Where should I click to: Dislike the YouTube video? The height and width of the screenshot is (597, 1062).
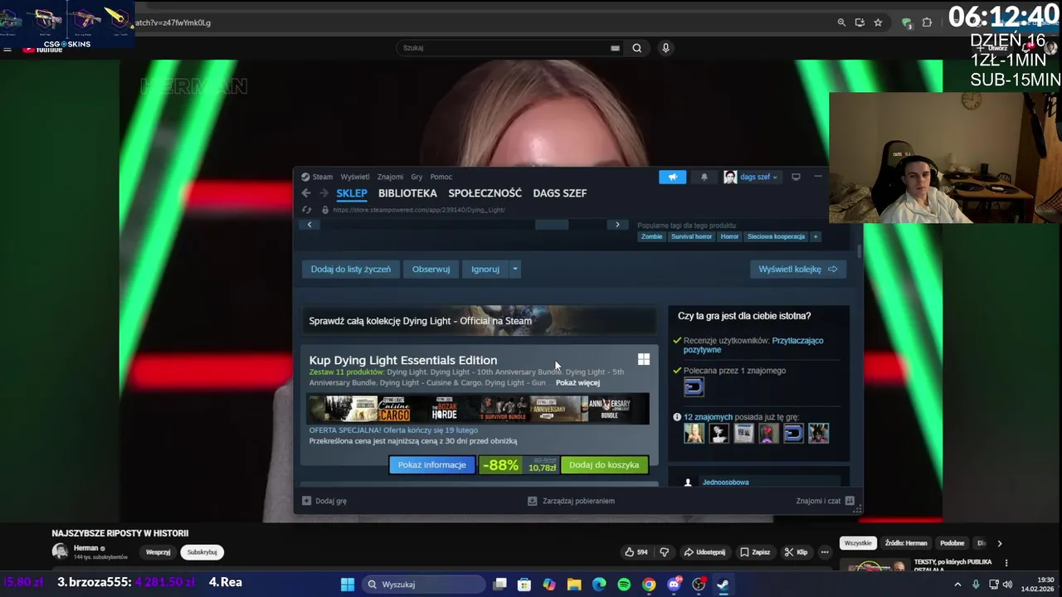pyautogui.click(x=664, y=552)
